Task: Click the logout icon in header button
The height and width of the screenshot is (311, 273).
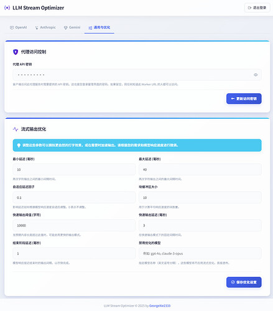Action: pos(249,8)
